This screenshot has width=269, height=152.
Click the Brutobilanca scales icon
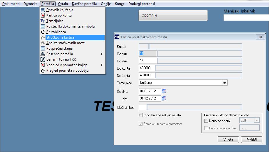pos(43,32)
